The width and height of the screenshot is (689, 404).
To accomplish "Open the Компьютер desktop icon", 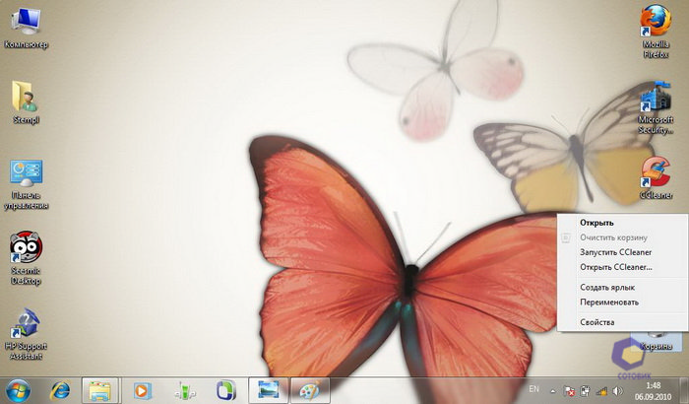I will (26, 21).
